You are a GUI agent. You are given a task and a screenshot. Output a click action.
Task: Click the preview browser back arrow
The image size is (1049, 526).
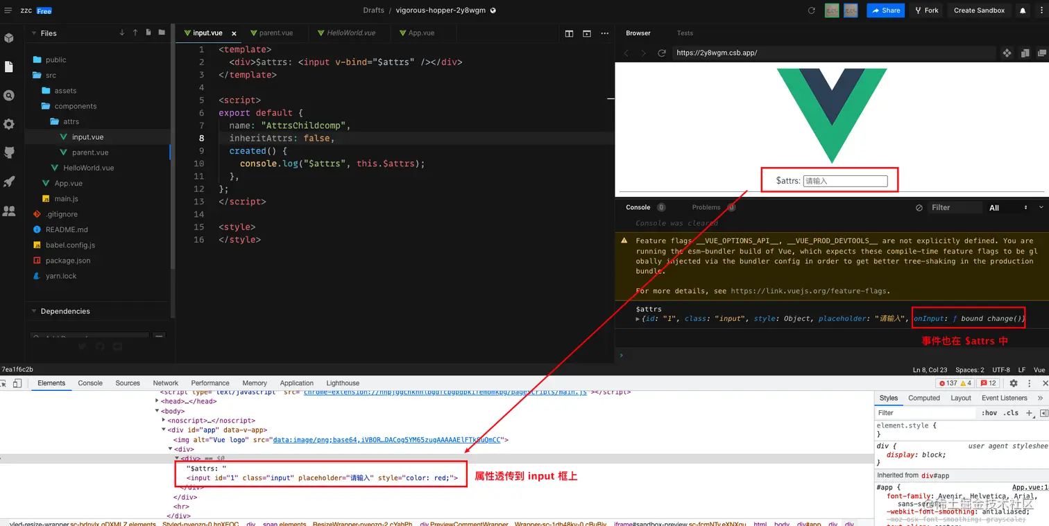pos(626,53)
